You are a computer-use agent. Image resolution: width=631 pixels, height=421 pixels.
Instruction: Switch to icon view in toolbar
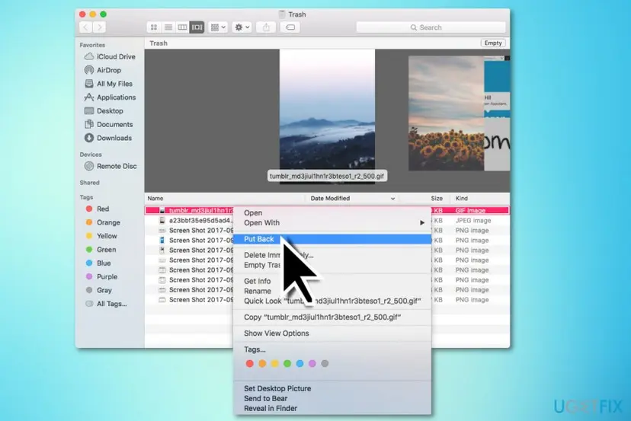click(154, 27)
